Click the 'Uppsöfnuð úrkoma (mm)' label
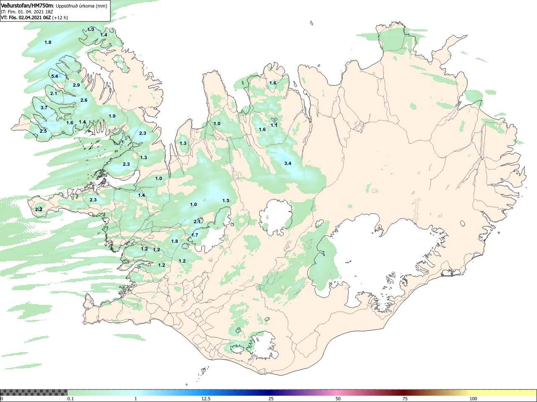Screen dimensions: 537x402 pyautogui.click(x=82, y=6)
